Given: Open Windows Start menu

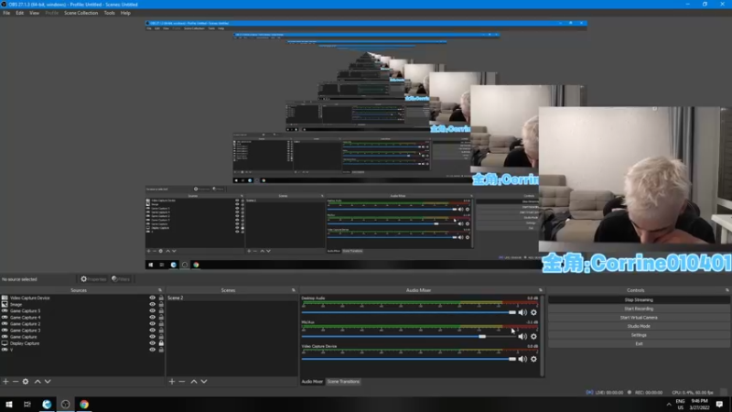Looking at the screenshot, I should [9, 405].
